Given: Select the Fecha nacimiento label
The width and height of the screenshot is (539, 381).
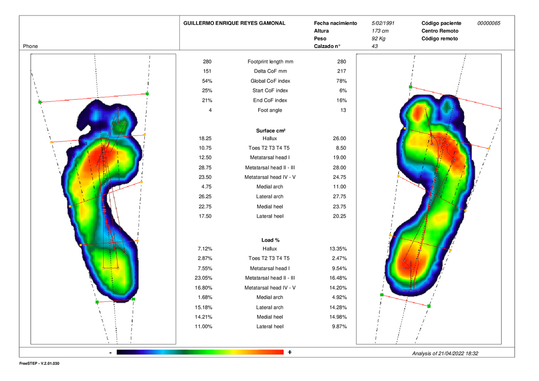Looking at the screenshot, I should [336, 23].
